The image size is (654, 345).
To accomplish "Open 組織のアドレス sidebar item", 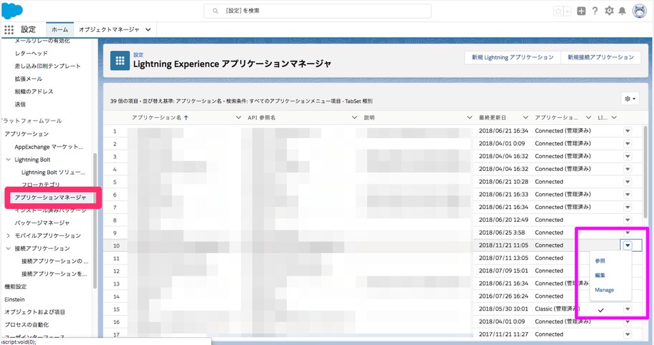I will coord(34,91).
